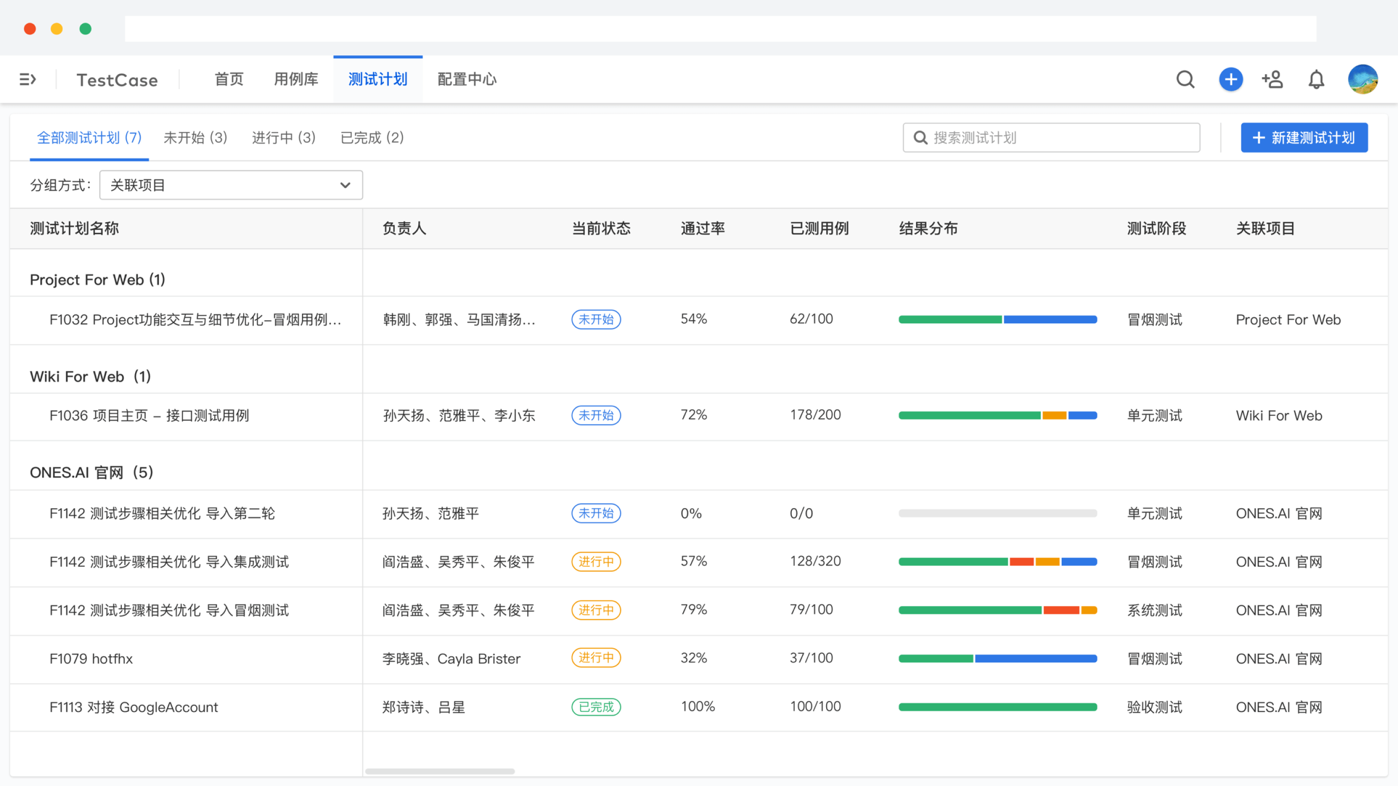The image size is (1398, 786).
Task: Click the green window maximize dot
Action: click(x=85, y=29)
